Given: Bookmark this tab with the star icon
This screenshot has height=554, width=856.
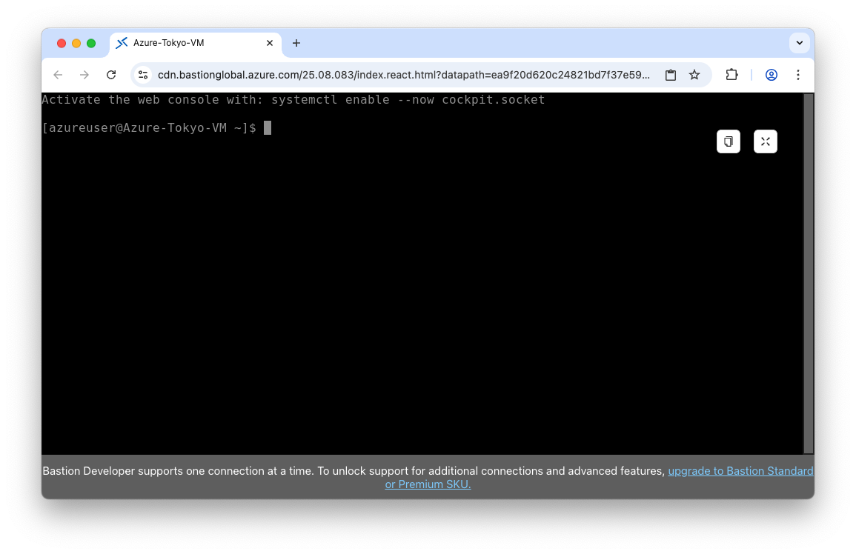Looking at the screenshot, I should (x=694, y=75).
